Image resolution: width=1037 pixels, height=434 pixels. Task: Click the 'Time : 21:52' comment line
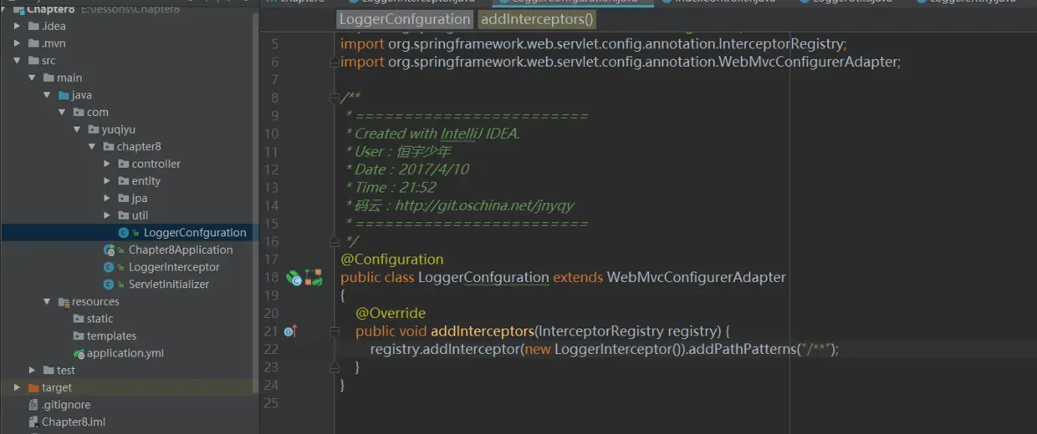[391, 188]
